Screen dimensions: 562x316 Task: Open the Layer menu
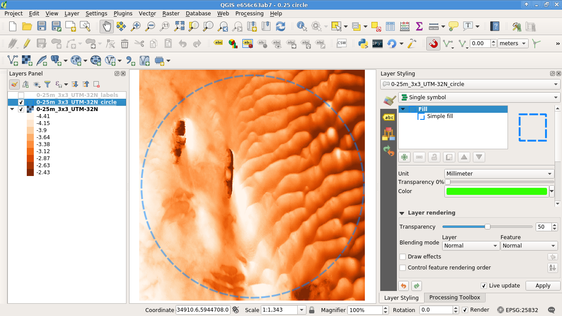click(72, 14)
